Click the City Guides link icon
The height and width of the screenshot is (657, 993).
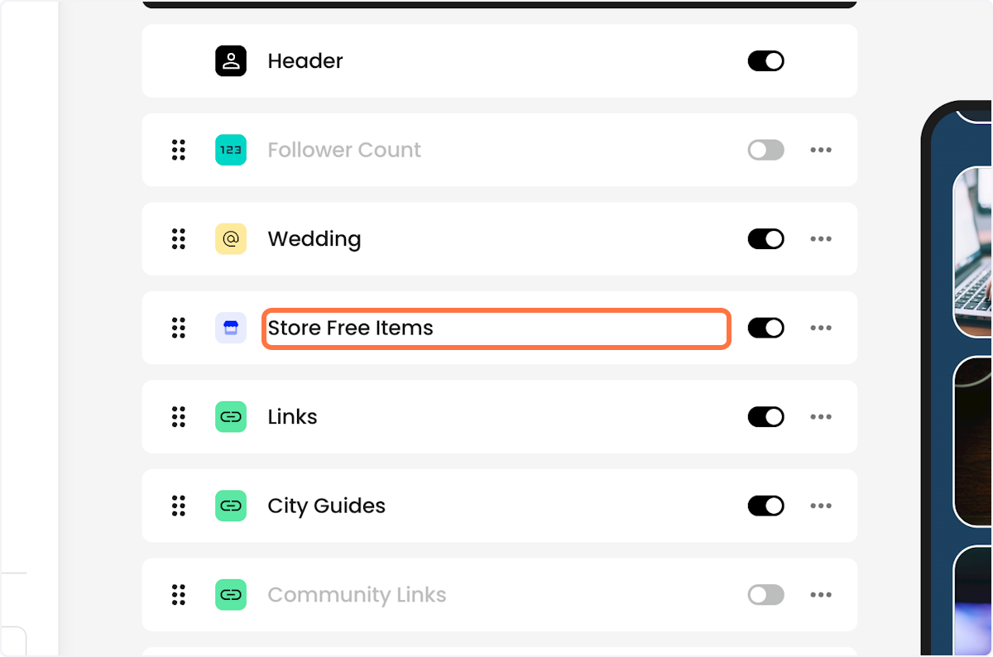(x=231, y=506)
